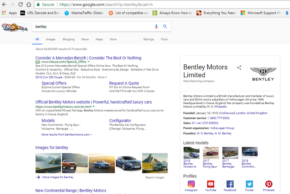The height and width of the screenshot is (194, 290).
Task: Open the Images for bentley heading
Action: click(52, 148)
